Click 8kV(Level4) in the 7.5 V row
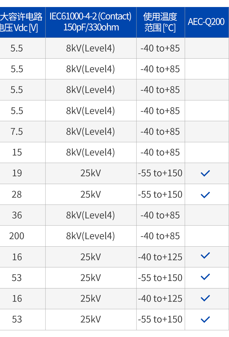The height and width of the screenshot is (337, 229). coord(91,132)
